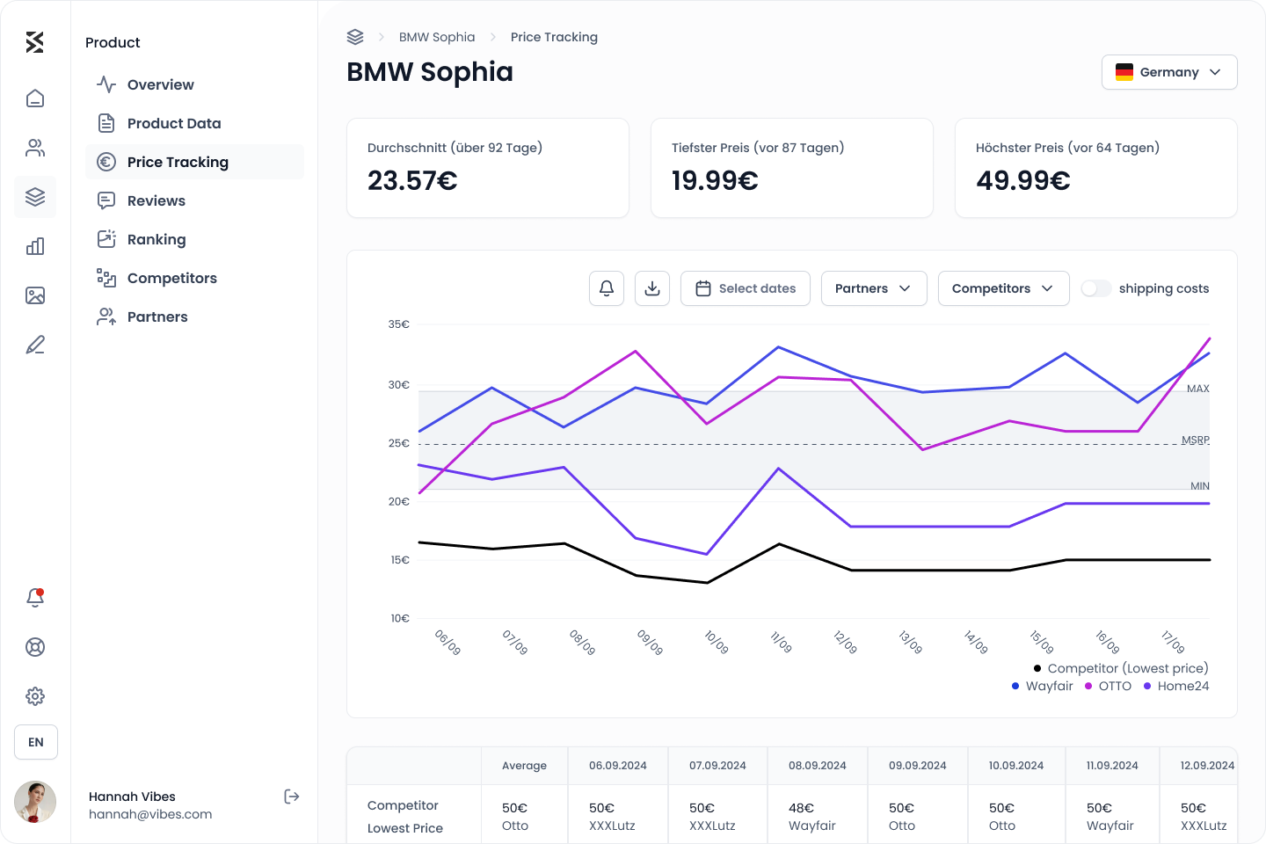Open the Partners filter dropdown

[x=874, y=288]
